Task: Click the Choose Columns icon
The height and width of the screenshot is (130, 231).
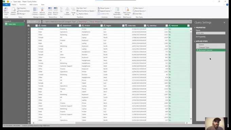Action: tap(35, 10)
